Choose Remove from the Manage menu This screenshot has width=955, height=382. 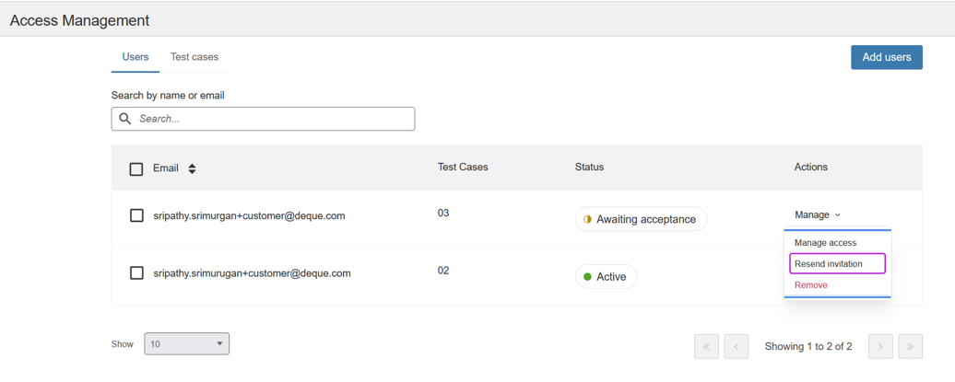810,284
